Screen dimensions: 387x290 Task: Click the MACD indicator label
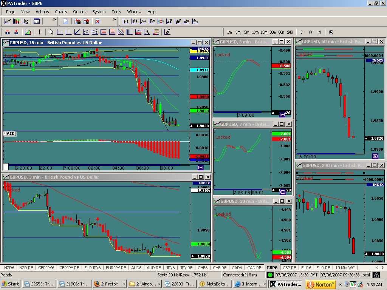(x=9, y=133)
